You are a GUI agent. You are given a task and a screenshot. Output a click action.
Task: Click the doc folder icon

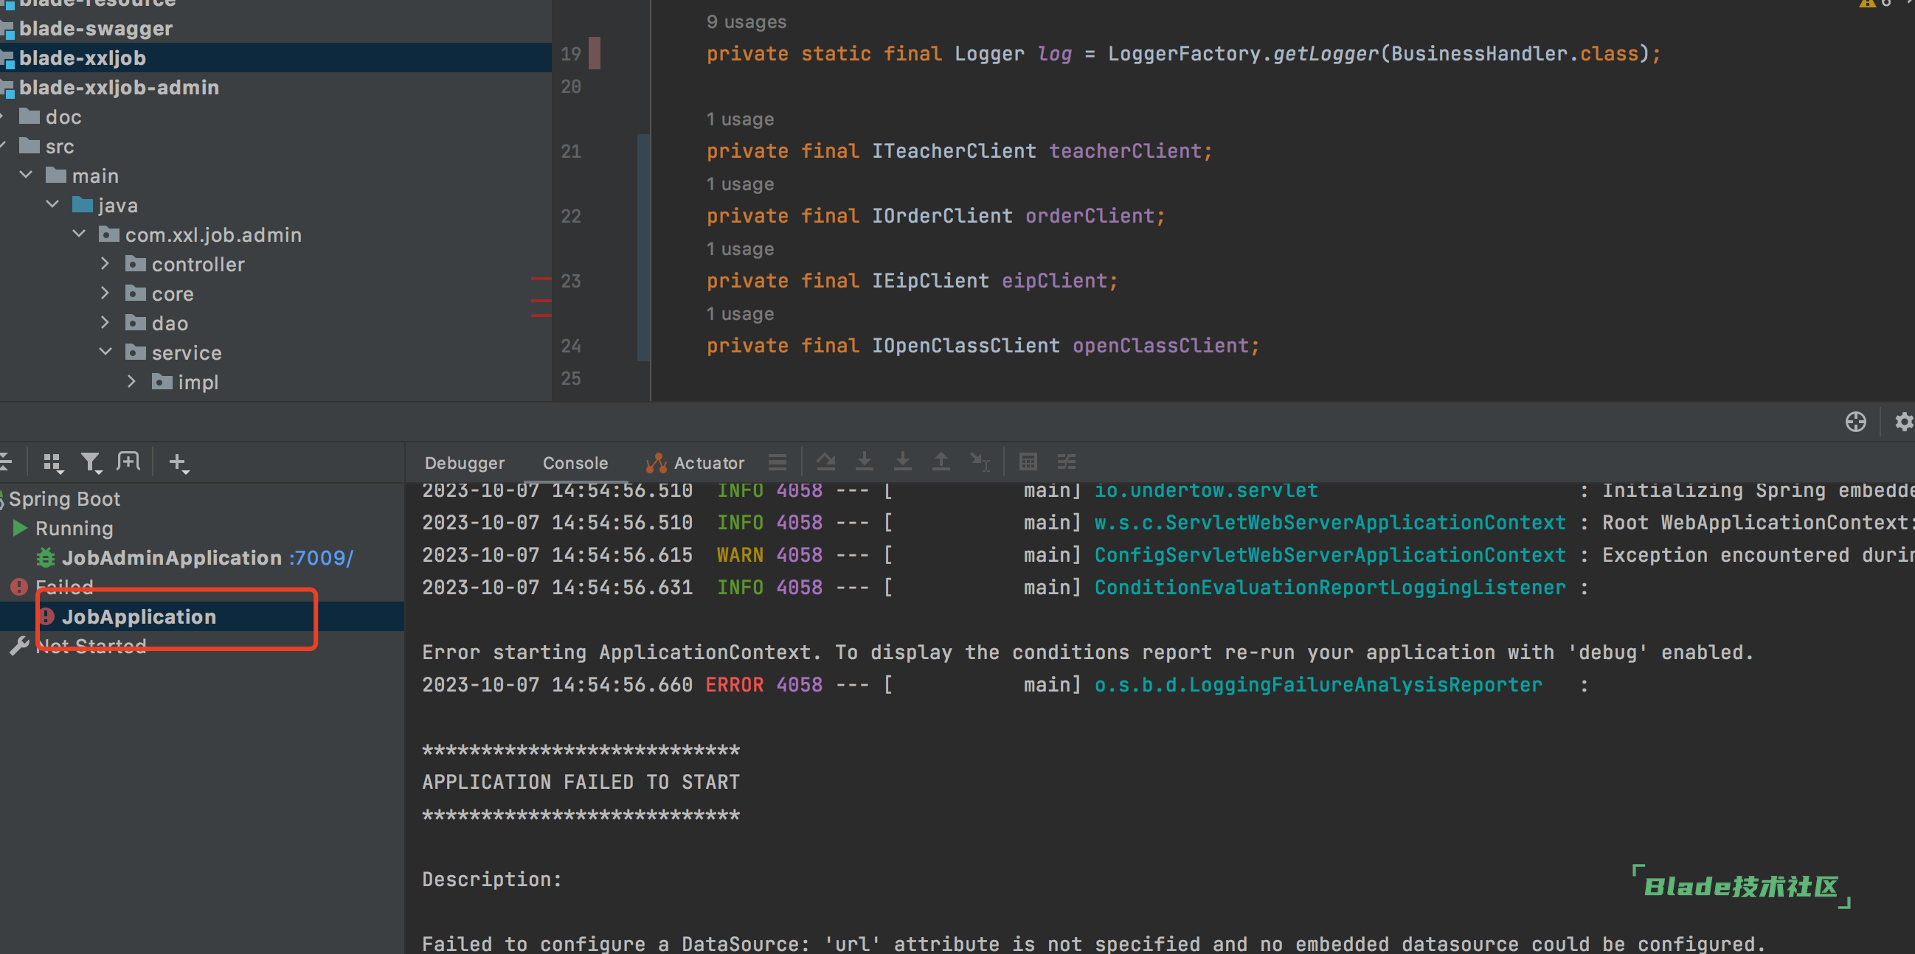click(29, 116)
